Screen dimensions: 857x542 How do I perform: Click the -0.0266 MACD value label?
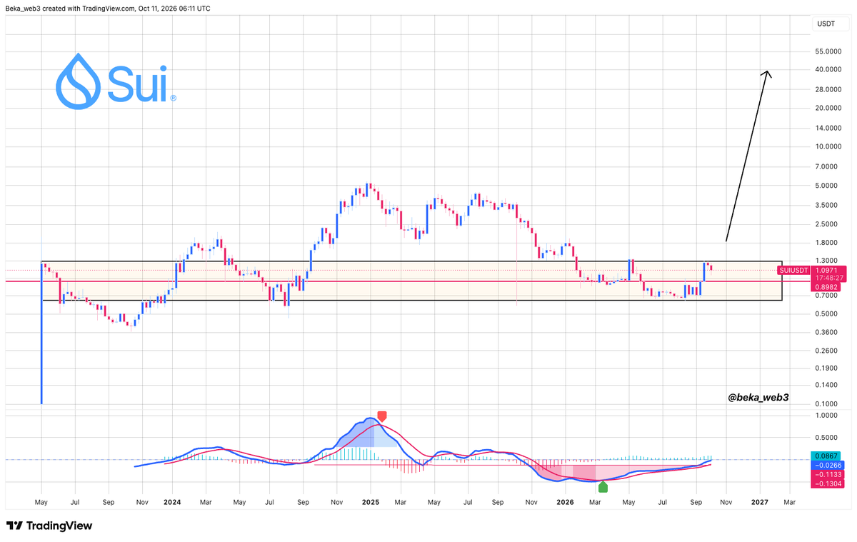826,464
